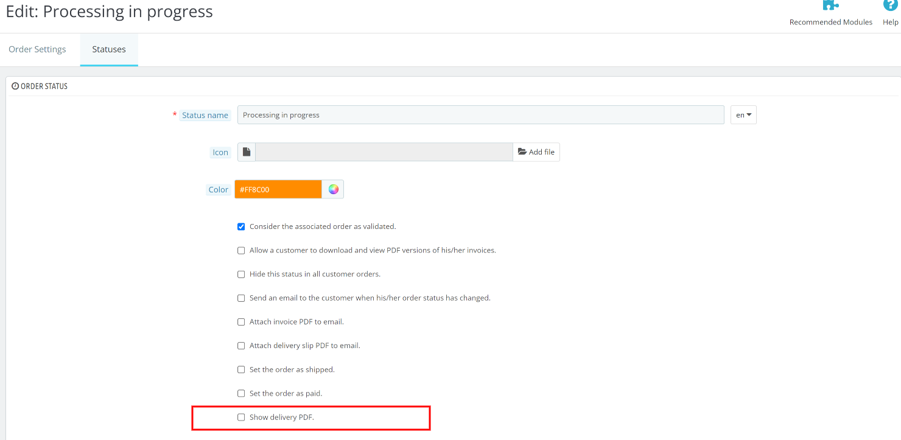Open the Recommended Modules link
901x440 pixels.
click(x=830, y=22)
